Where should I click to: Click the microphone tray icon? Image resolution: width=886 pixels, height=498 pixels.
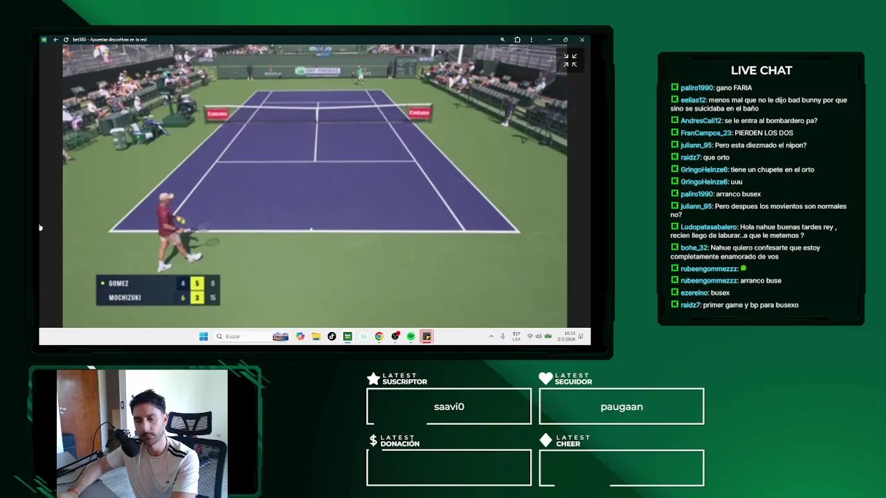(x=503, y=336)
